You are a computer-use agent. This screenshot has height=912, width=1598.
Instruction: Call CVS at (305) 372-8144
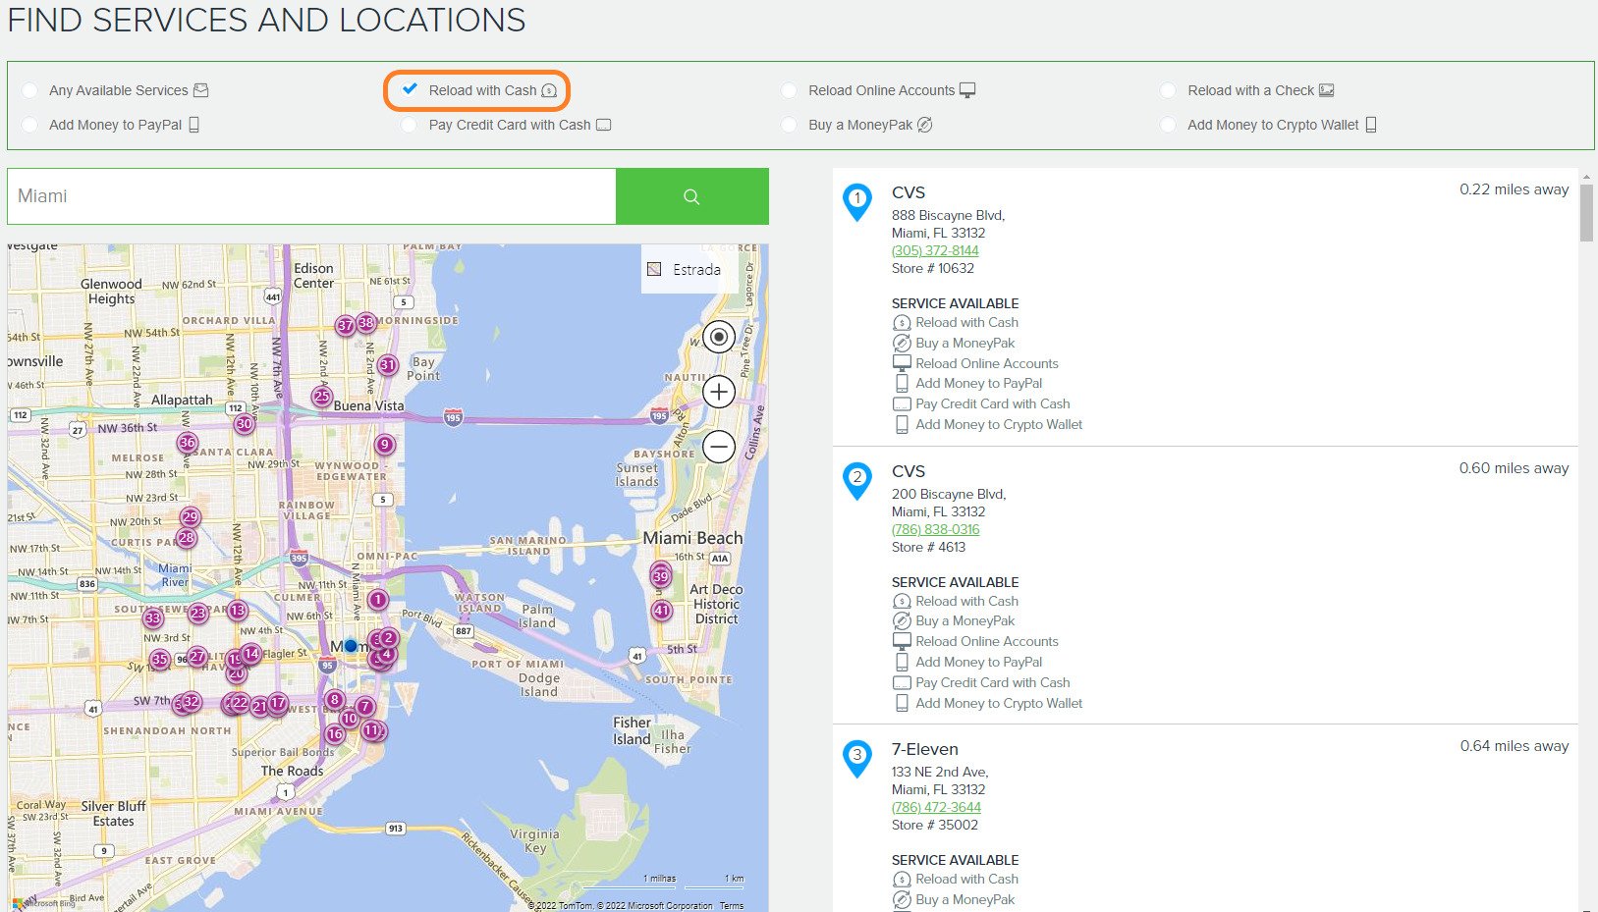(935, 250)
